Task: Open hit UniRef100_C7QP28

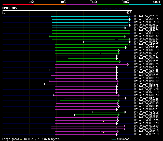Action: pos(146,70)
